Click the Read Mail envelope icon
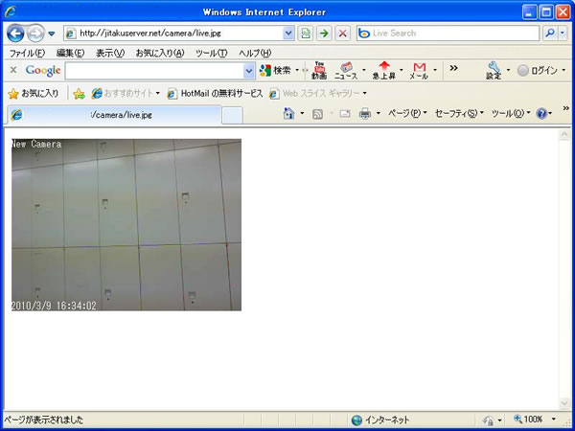The height and width of the screenshot is (431, 575). point(344,114)
